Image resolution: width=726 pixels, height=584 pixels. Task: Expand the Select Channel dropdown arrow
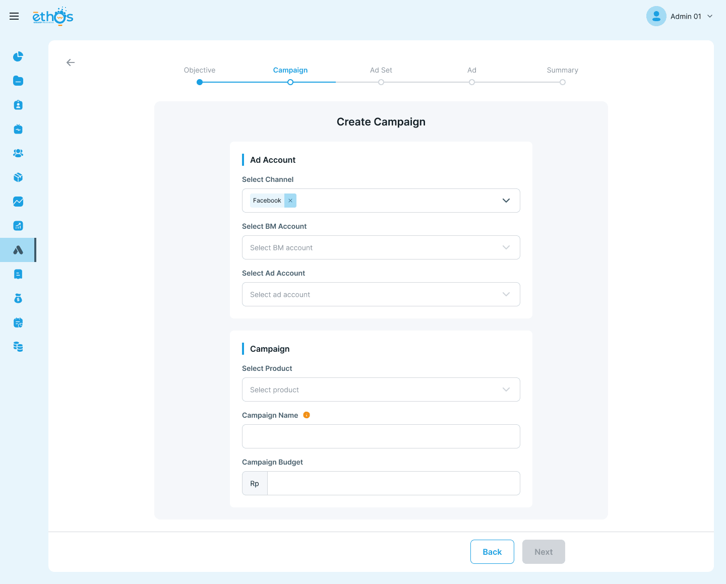506,201
